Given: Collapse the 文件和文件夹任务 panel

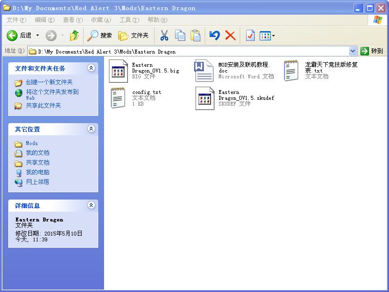Looking at the screenshot, I should [x=91, y=68].
